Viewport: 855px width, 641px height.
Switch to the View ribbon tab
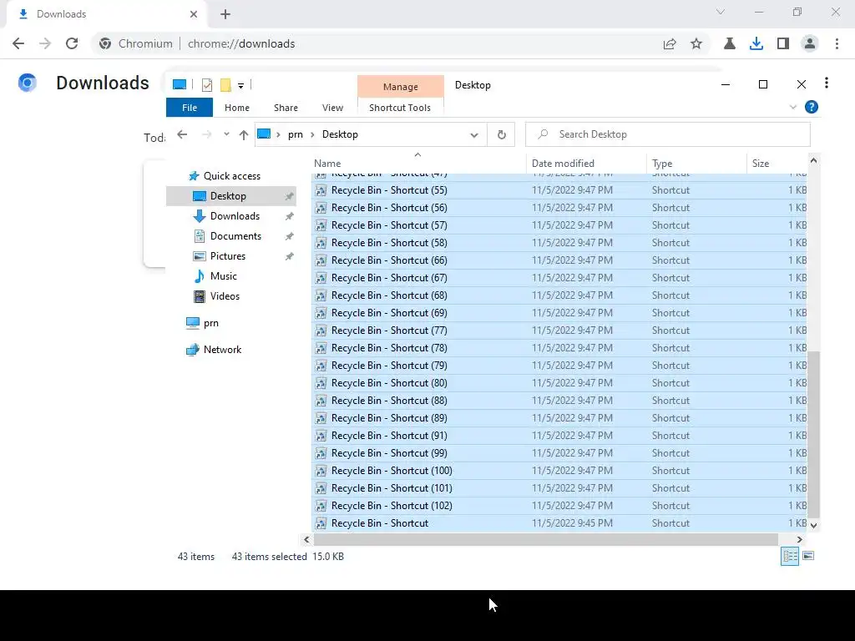(x=332, y=108)
